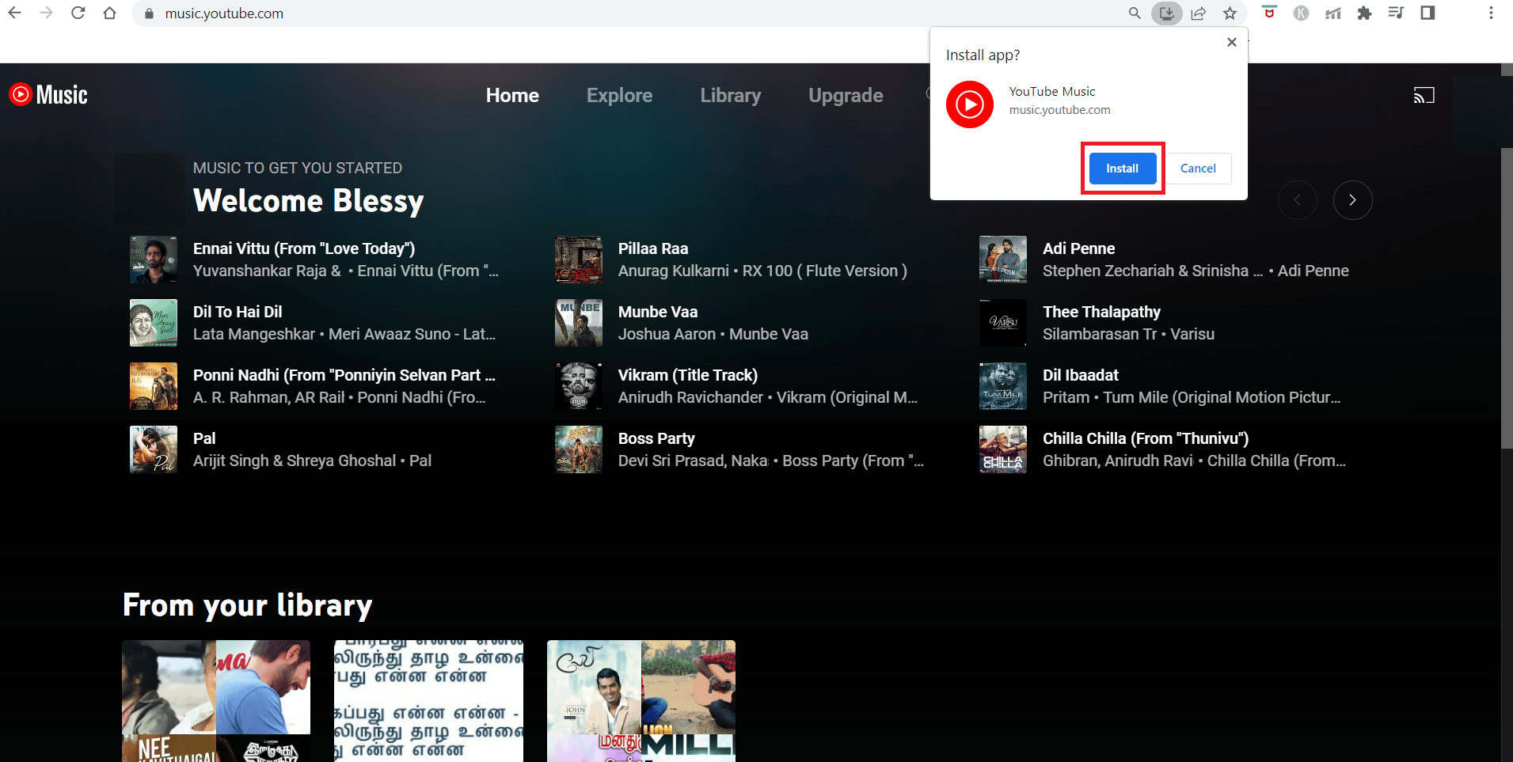Open Arijit Singh & Shreya Ghoshal artist link
Image resolution: width=1513 pixels, height=762 pixels.
tap(295, 461)
